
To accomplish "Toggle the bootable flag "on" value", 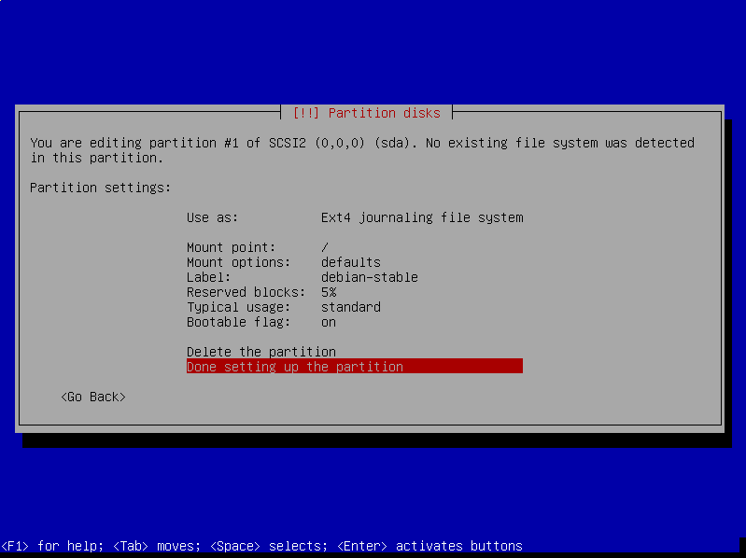I will [329, 322].
